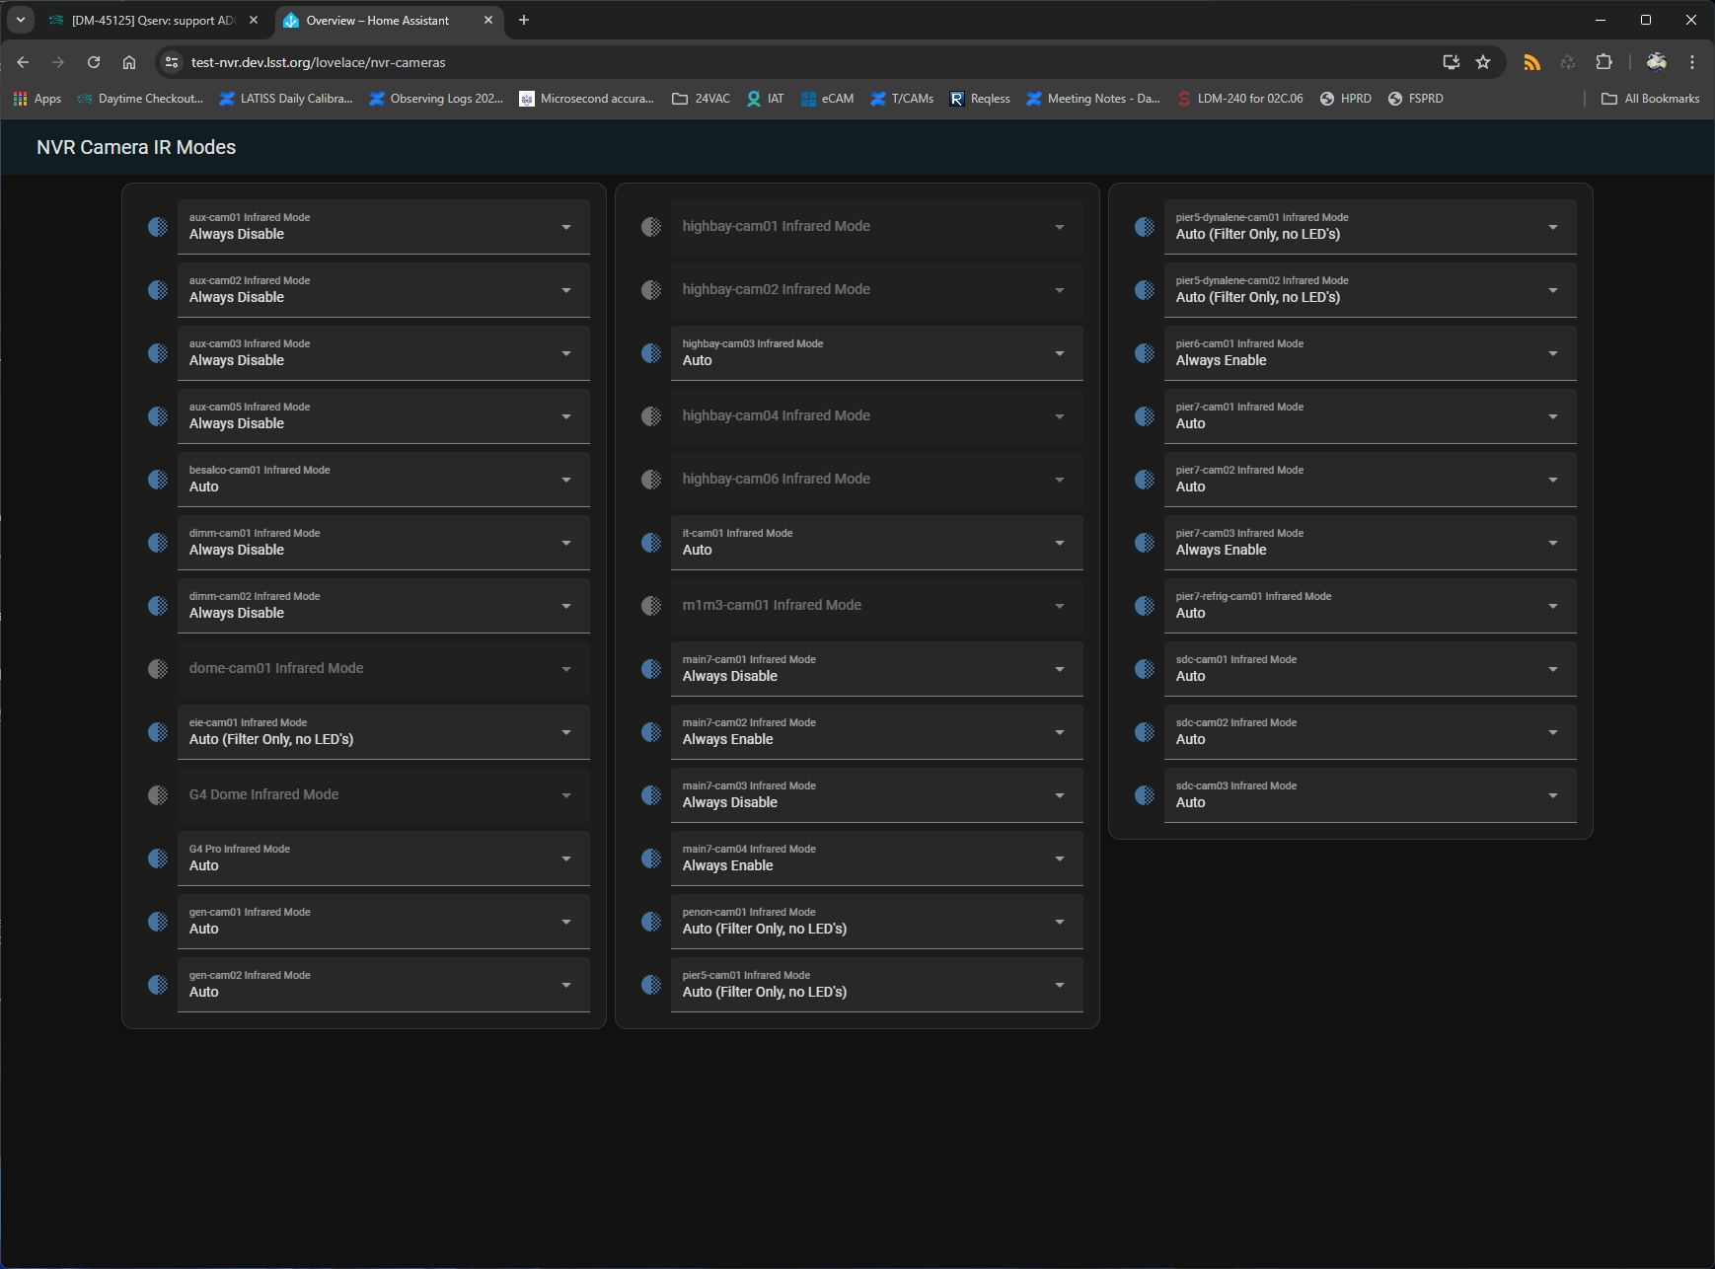Image resolution: width=1715 pixels, height=1269 pixels.
Task: Open the eCAM bookmark
Action: point(827,99)
